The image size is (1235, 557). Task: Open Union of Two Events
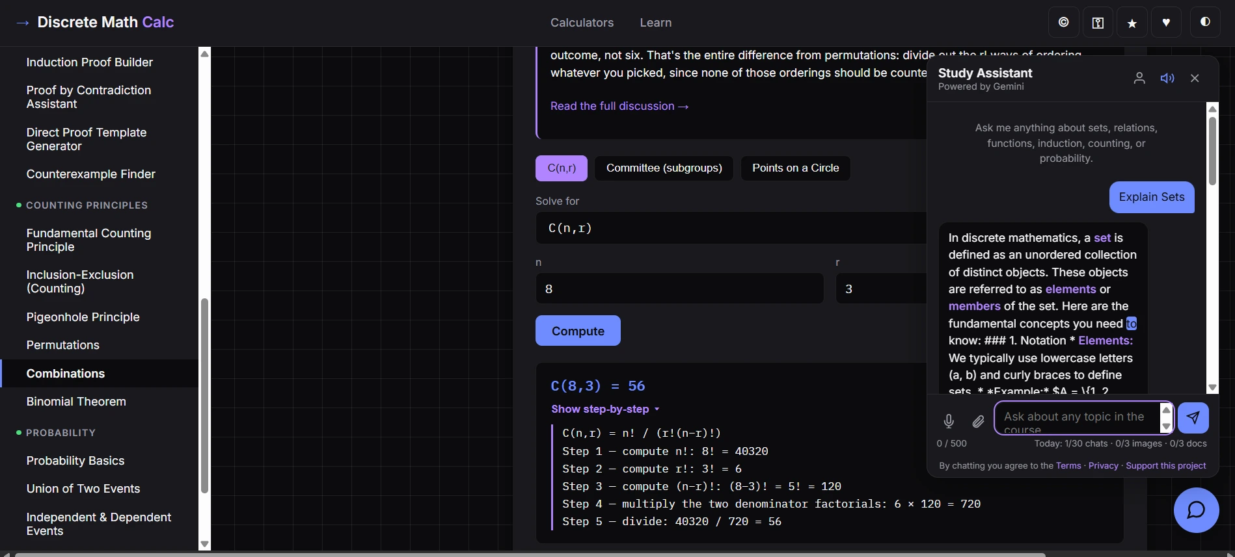(x=83, y=489)
